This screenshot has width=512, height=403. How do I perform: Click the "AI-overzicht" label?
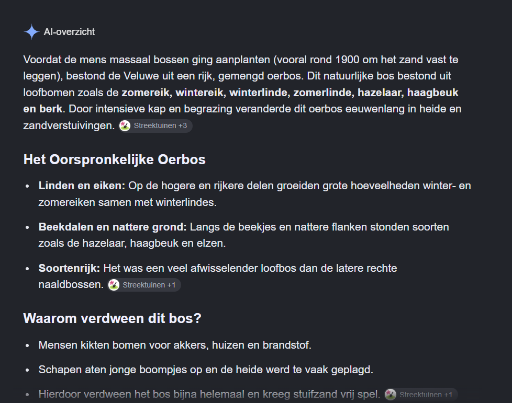click(x=69, y=32)
